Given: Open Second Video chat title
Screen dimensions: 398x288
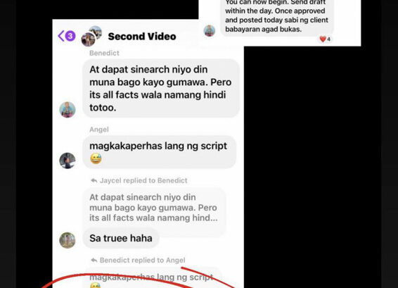Looking at the screenshot, I should pyautogui.click(x=142, y=37).
